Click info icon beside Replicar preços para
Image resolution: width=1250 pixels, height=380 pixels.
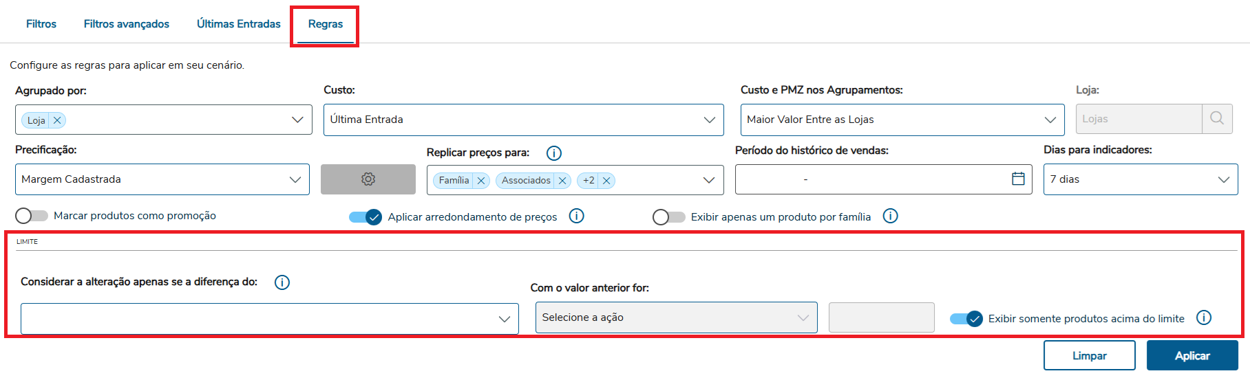(x=553, y=153)
